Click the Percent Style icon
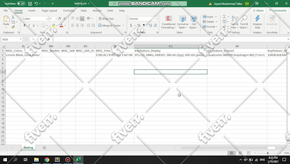This screenshot has height=164, width=290. pos(139,25)
